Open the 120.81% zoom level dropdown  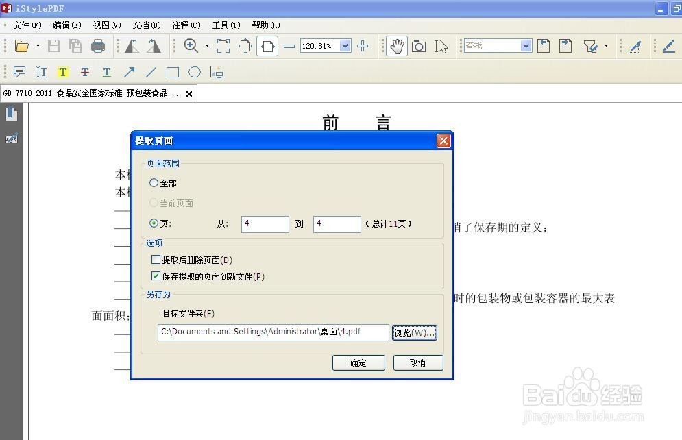[x=345, y=46]
